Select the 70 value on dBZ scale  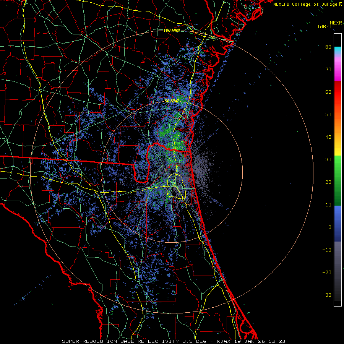[328, 70]
